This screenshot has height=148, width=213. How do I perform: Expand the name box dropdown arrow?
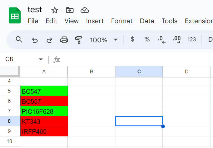(41, 59)
